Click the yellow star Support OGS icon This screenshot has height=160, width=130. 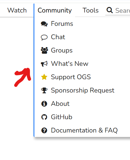(x=44, y=77)
